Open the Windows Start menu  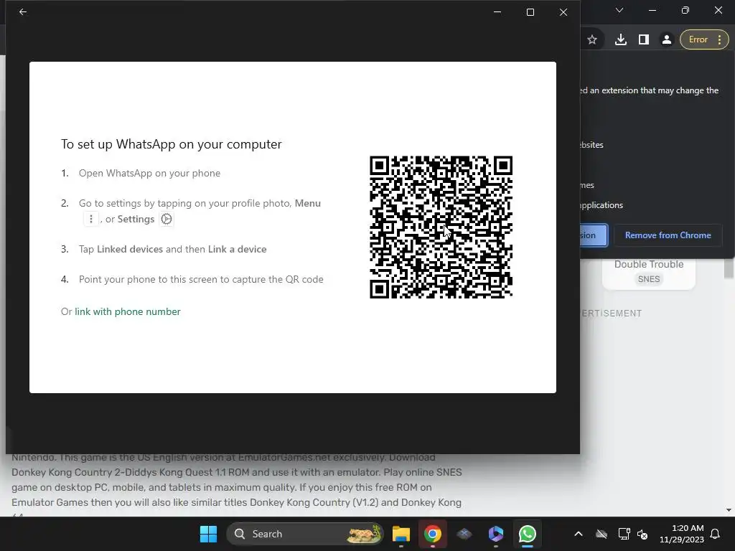[209, 534]
